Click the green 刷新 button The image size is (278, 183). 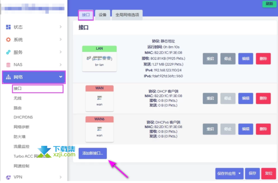[x=269, y=3]
